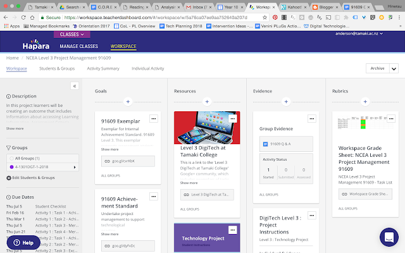The height and width of the screenshot is (253, 405).
Task: Open the Student Checklist due date
Action: point(51,207)
